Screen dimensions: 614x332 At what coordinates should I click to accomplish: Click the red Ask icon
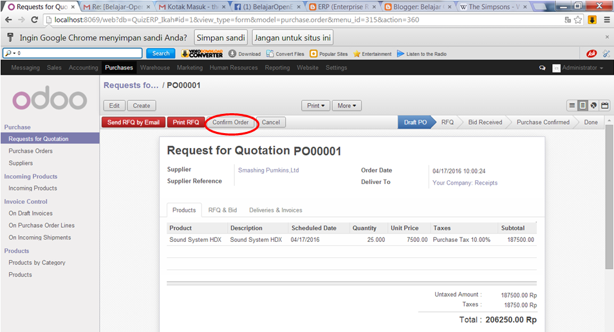tap(591, 53)
